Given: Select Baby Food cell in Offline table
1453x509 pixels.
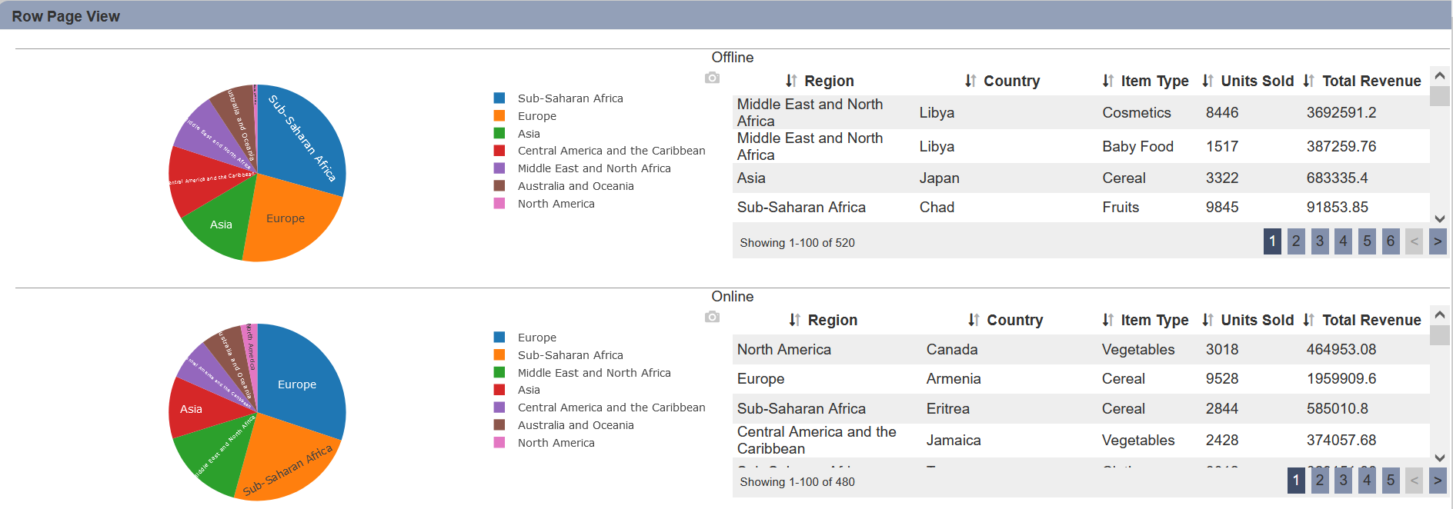Looking at the screenshot, I should tap(1138, 147).
